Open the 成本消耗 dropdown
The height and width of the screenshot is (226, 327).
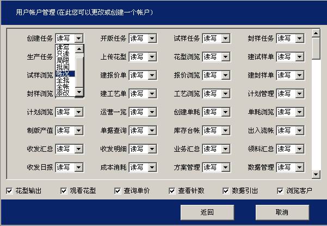click(x=152, y=167)
